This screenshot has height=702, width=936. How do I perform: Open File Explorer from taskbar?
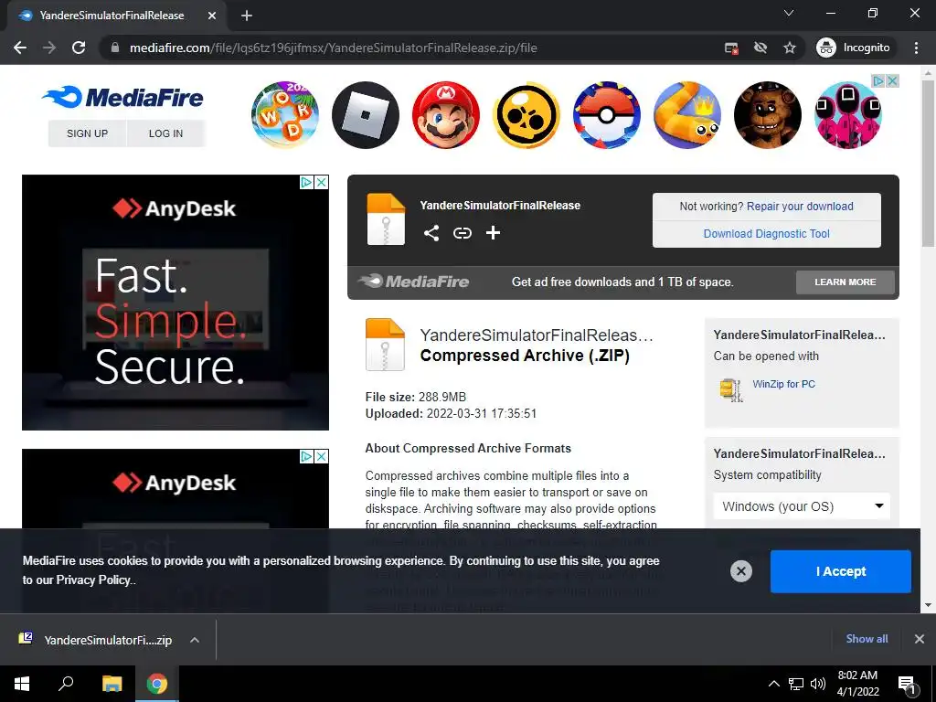pyautogui.click(x=112, y=684)
